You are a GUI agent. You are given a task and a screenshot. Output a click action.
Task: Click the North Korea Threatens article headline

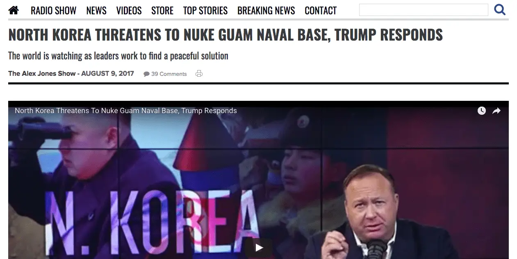(x=225, y=35)
